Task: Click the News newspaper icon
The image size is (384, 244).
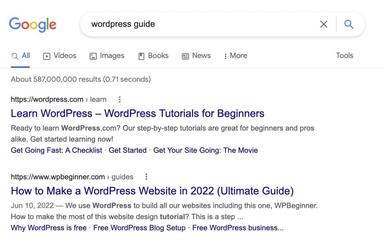Action: 185,56
